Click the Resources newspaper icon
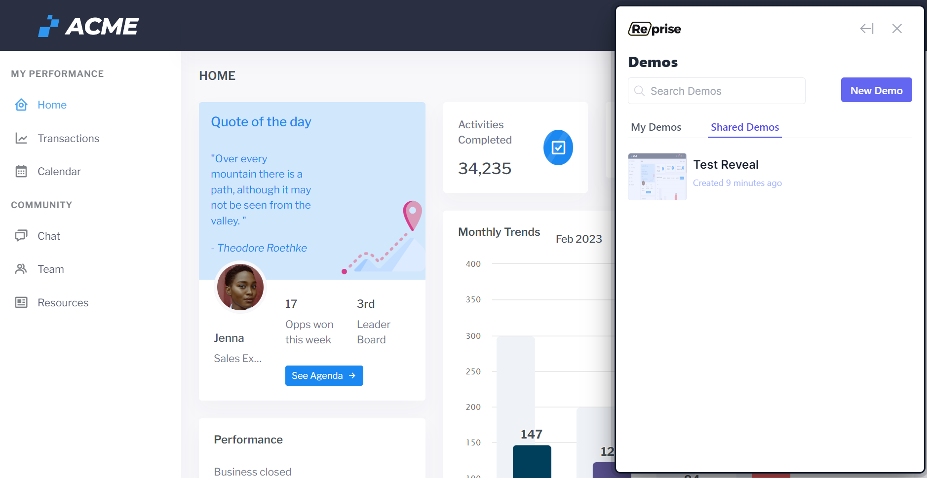 [21, 302]
